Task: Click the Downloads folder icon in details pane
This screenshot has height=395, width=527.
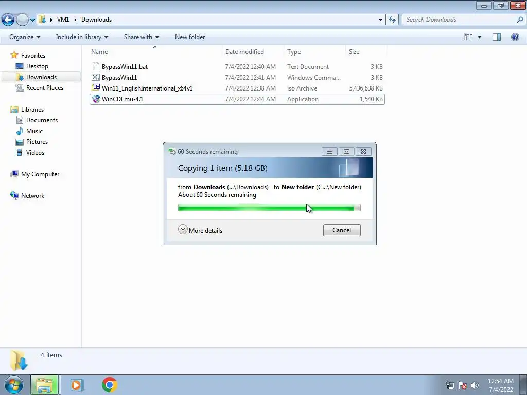Action: tap(19, 360)
